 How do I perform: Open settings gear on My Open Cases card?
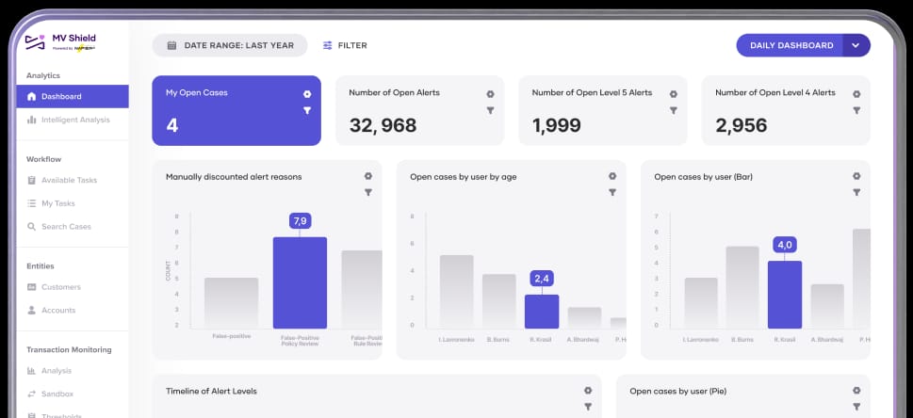point(307,94)
